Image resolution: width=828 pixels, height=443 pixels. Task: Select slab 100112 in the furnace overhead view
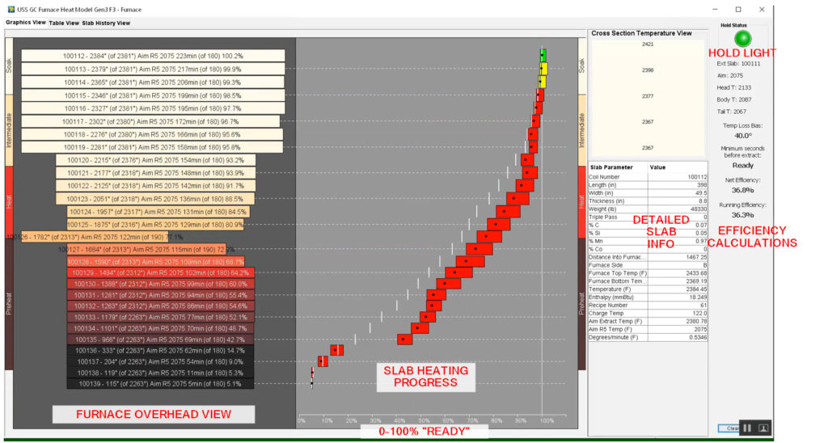coord(153,56)
